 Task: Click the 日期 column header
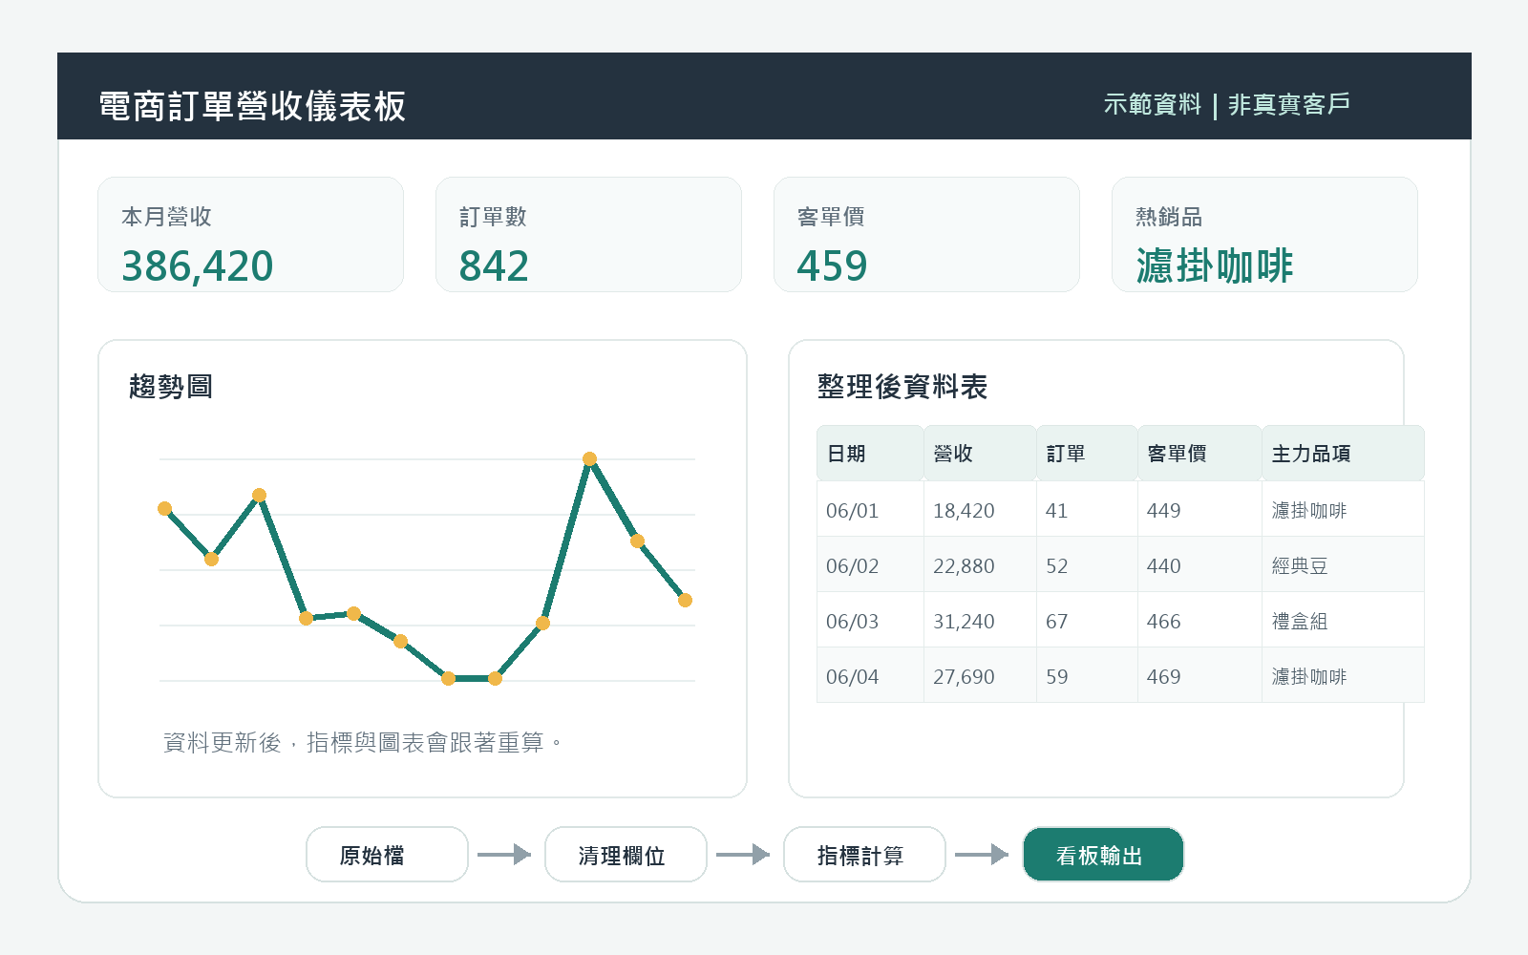tap(870, 454)
